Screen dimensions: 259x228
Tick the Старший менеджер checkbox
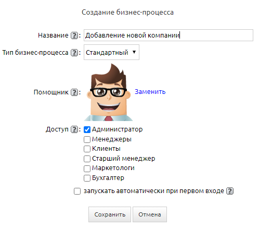(x=87, y=159)
